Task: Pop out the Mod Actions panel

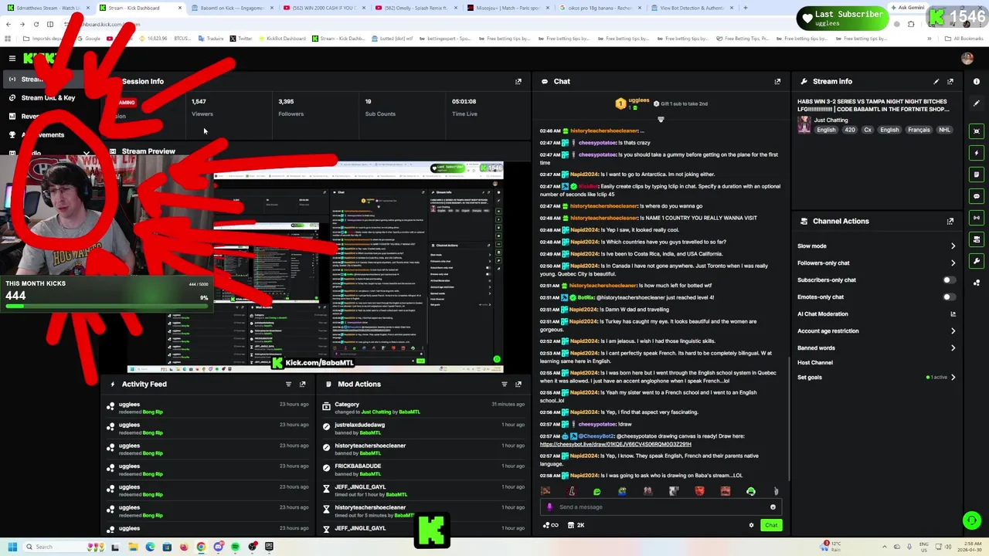Action: 518,384
